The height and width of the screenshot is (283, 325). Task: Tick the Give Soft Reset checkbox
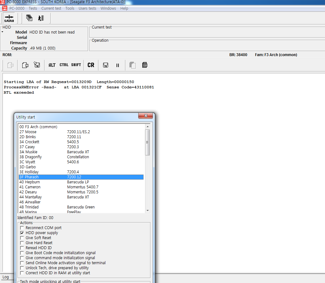pyautogui.click(x=22, y=238)
